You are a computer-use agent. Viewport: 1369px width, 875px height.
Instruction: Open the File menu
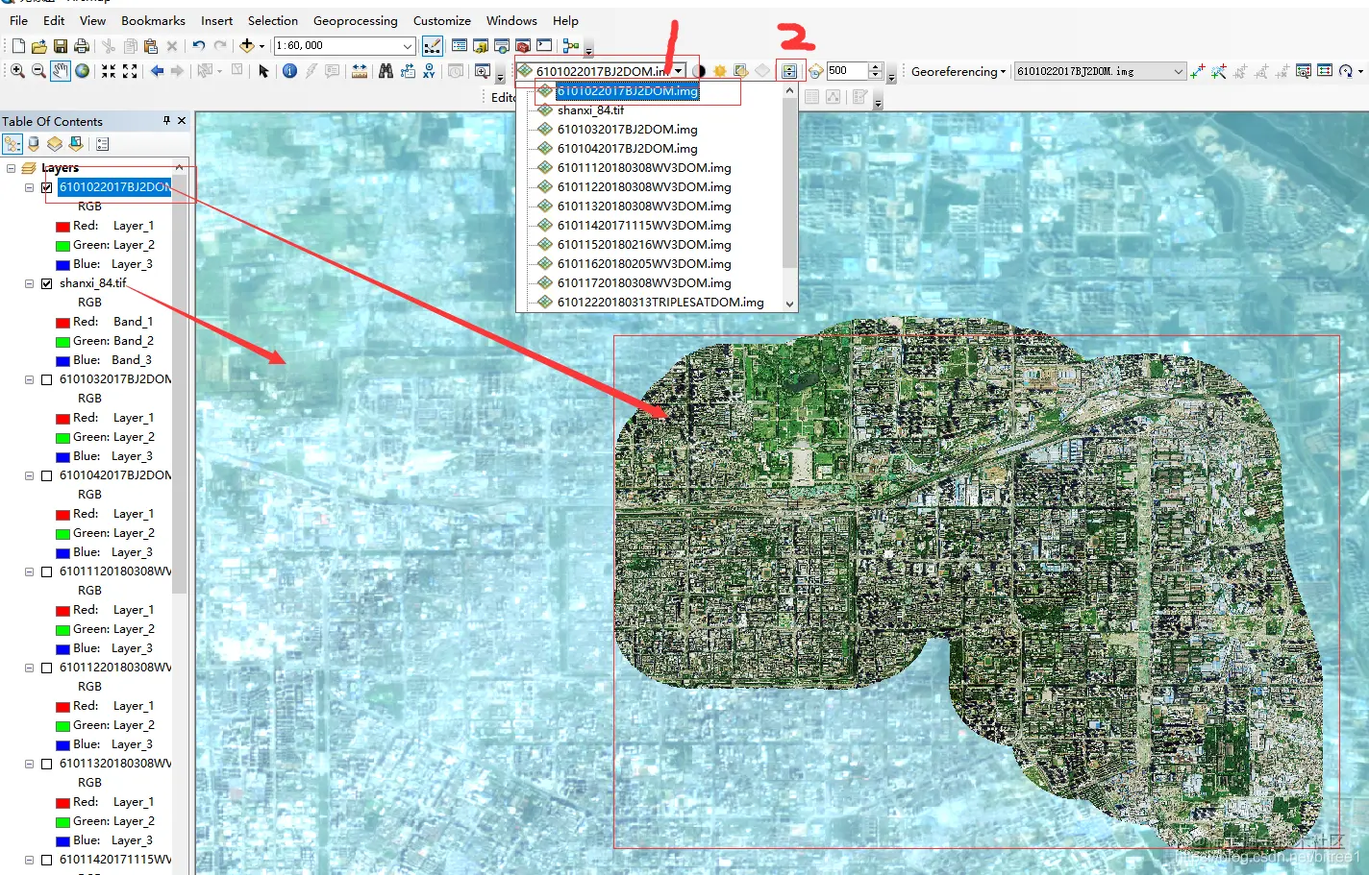[18, 20]
